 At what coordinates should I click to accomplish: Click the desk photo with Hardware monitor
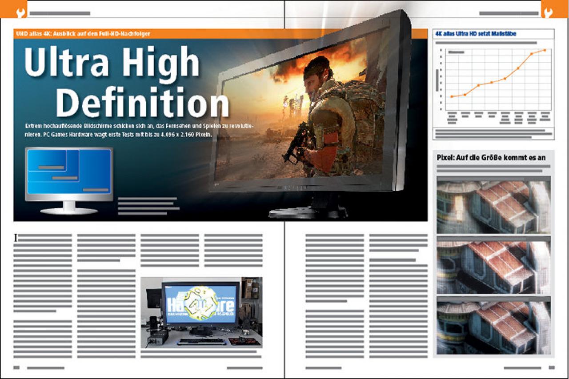(201, 312)
